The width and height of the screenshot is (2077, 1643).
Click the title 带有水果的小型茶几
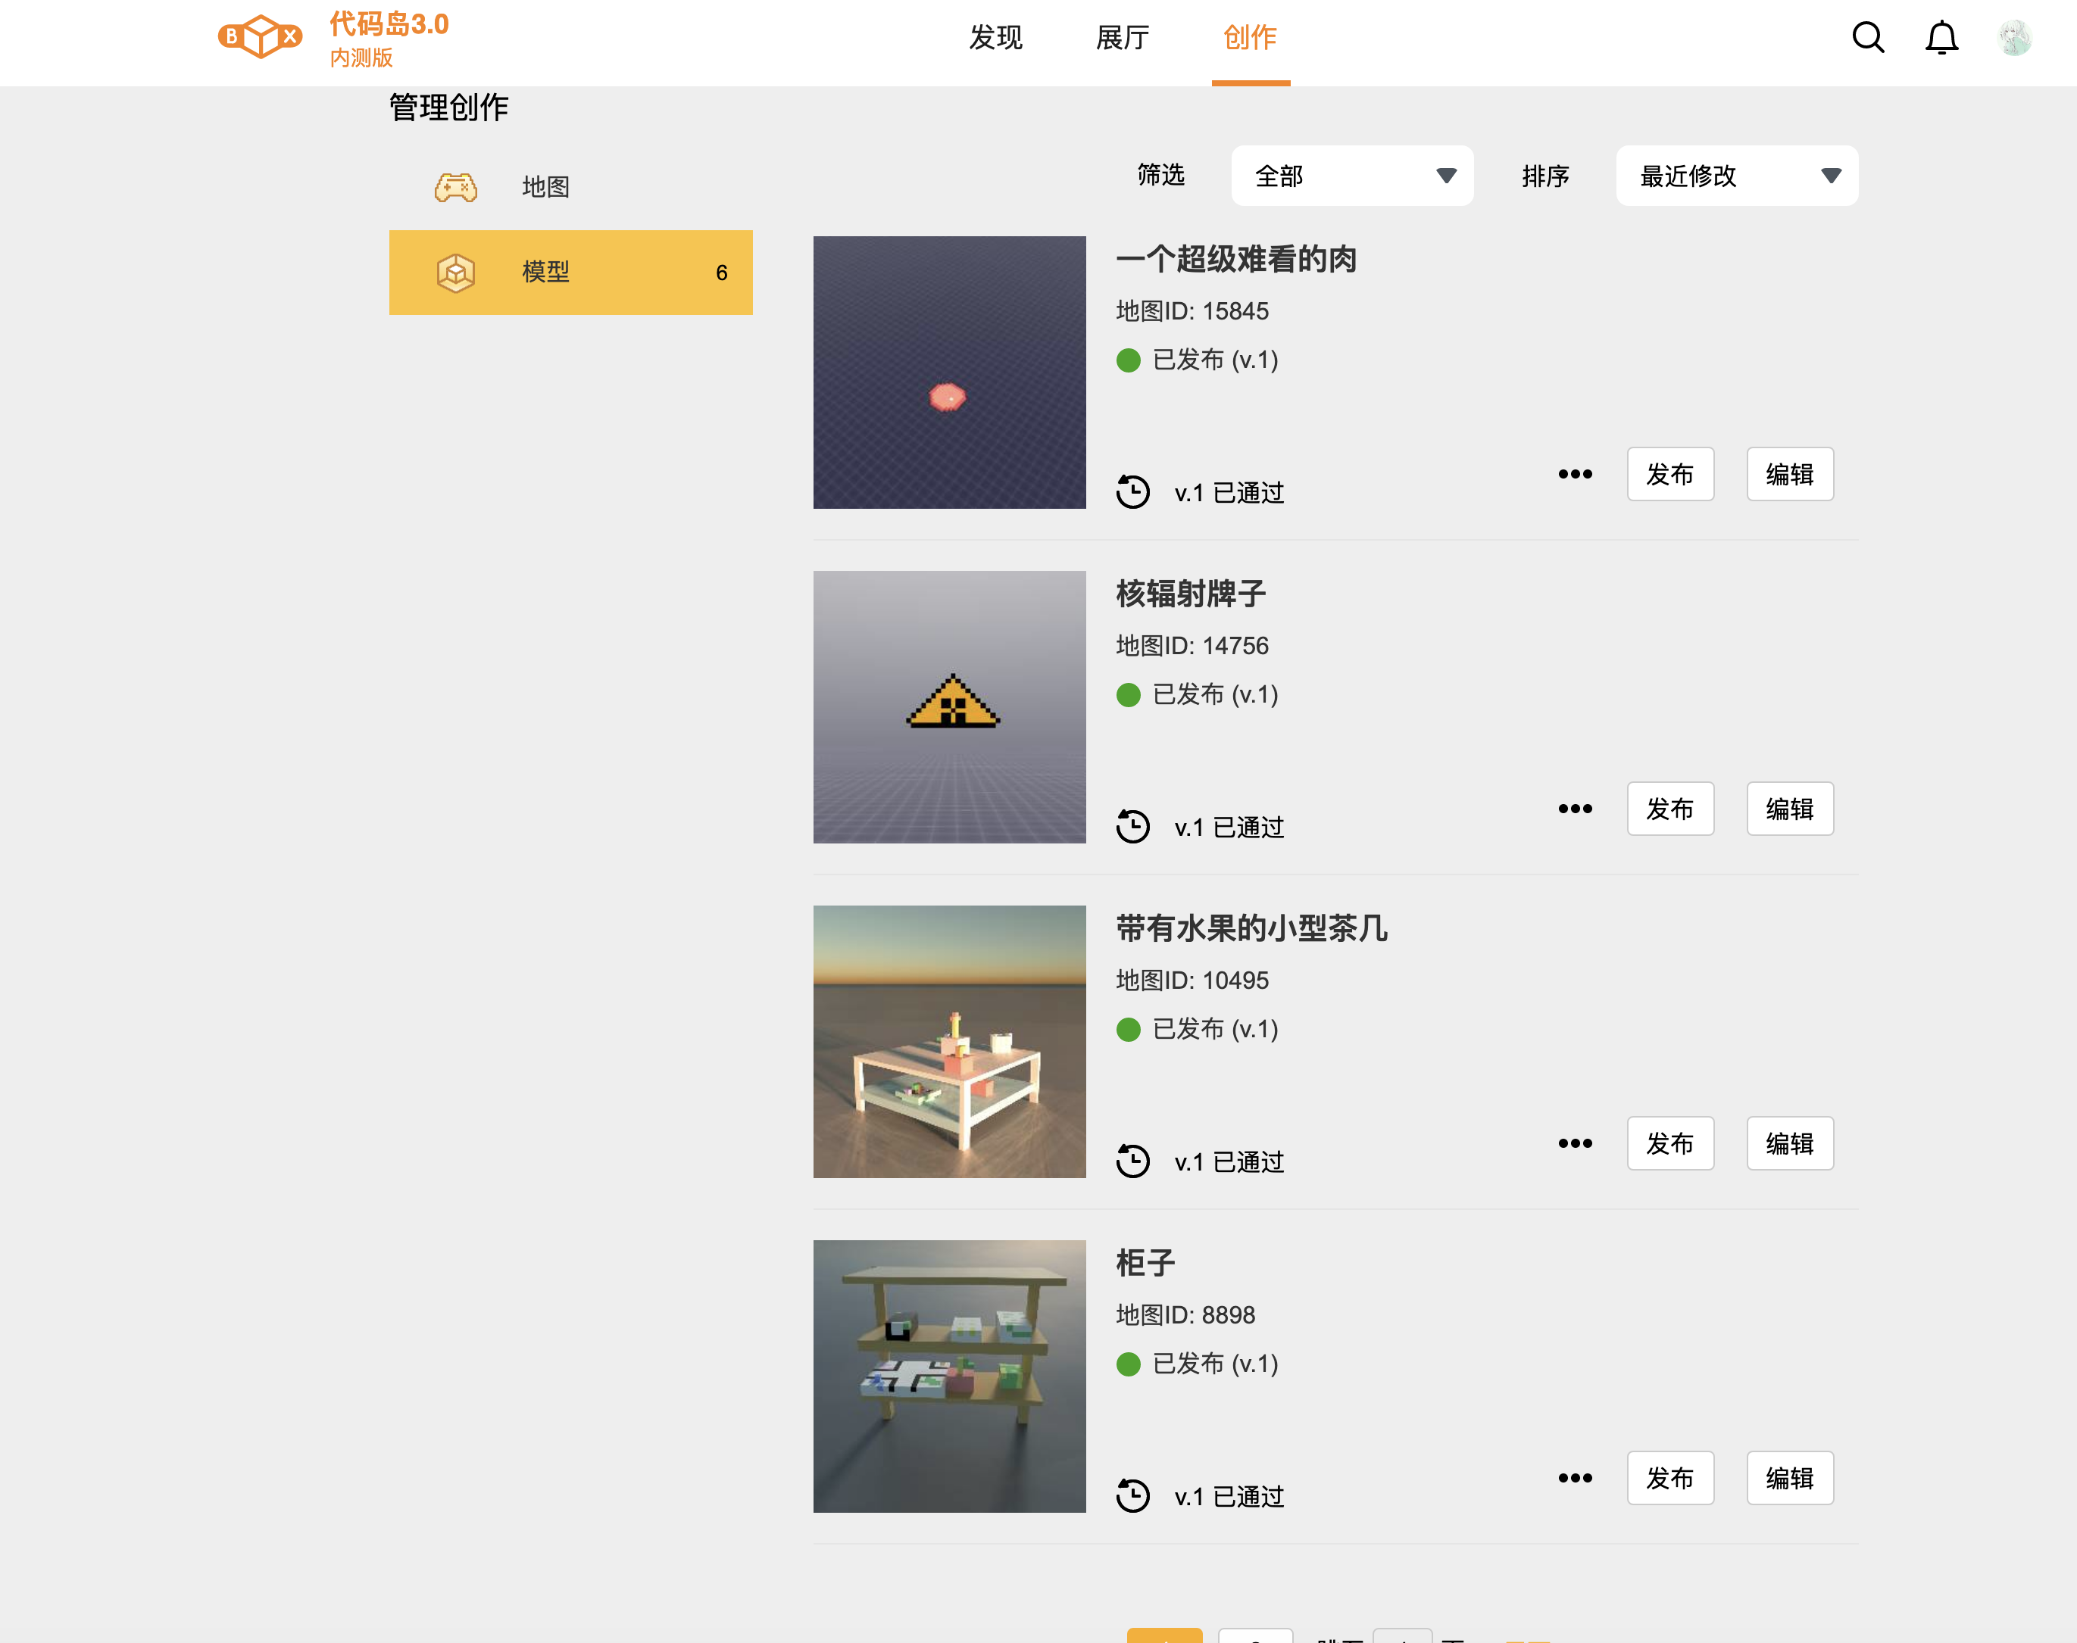1251,929
